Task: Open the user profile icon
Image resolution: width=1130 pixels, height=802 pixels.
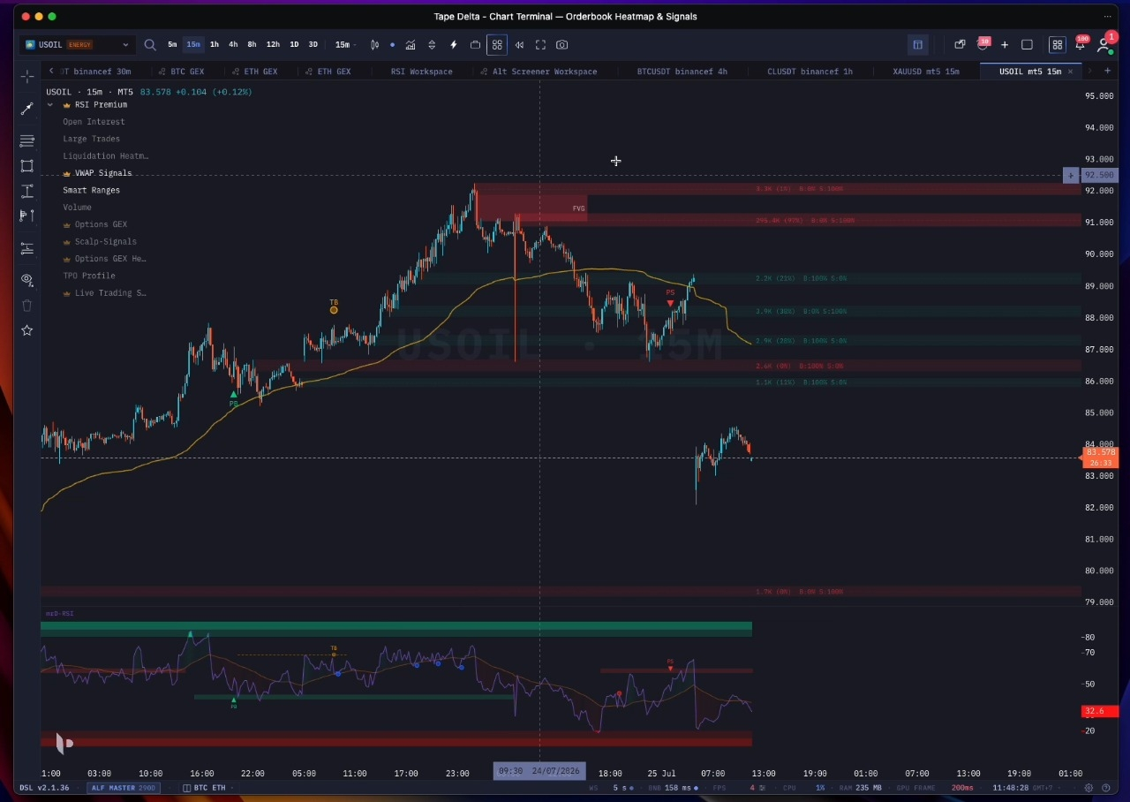Action: coord(1104,44)
